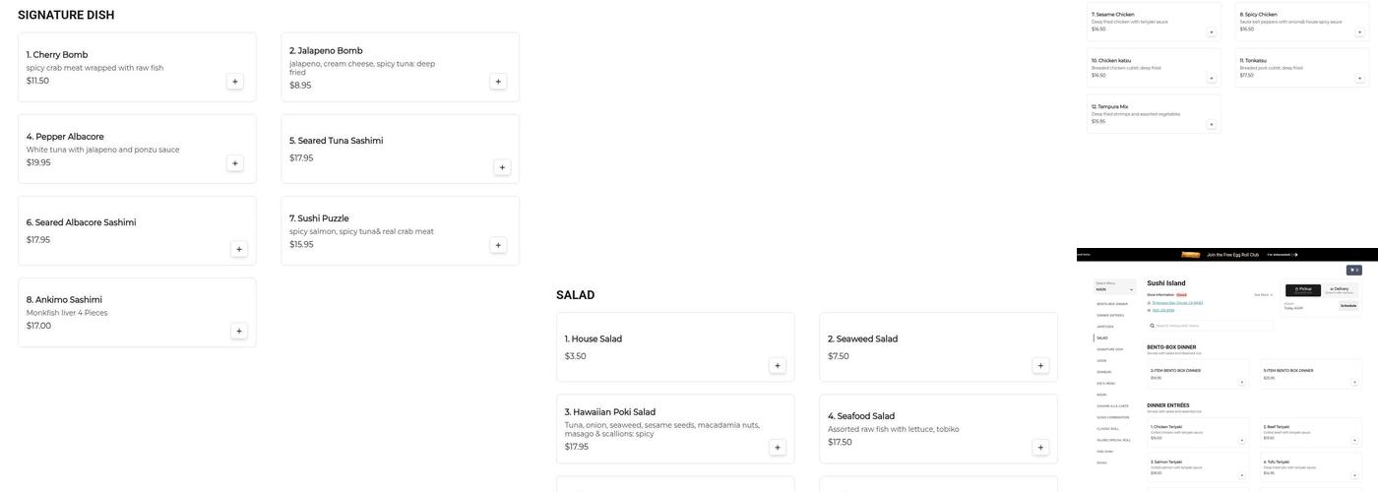Add Seaweed Salad to cart
The image size is (1378, 492).
(1040, 366)
